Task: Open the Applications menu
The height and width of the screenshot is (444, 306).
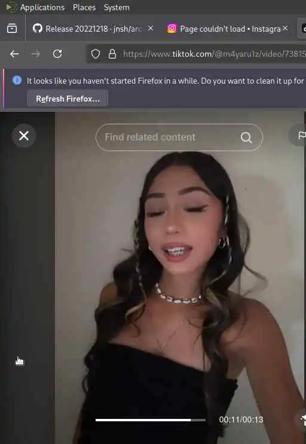Action: (42, 8)
